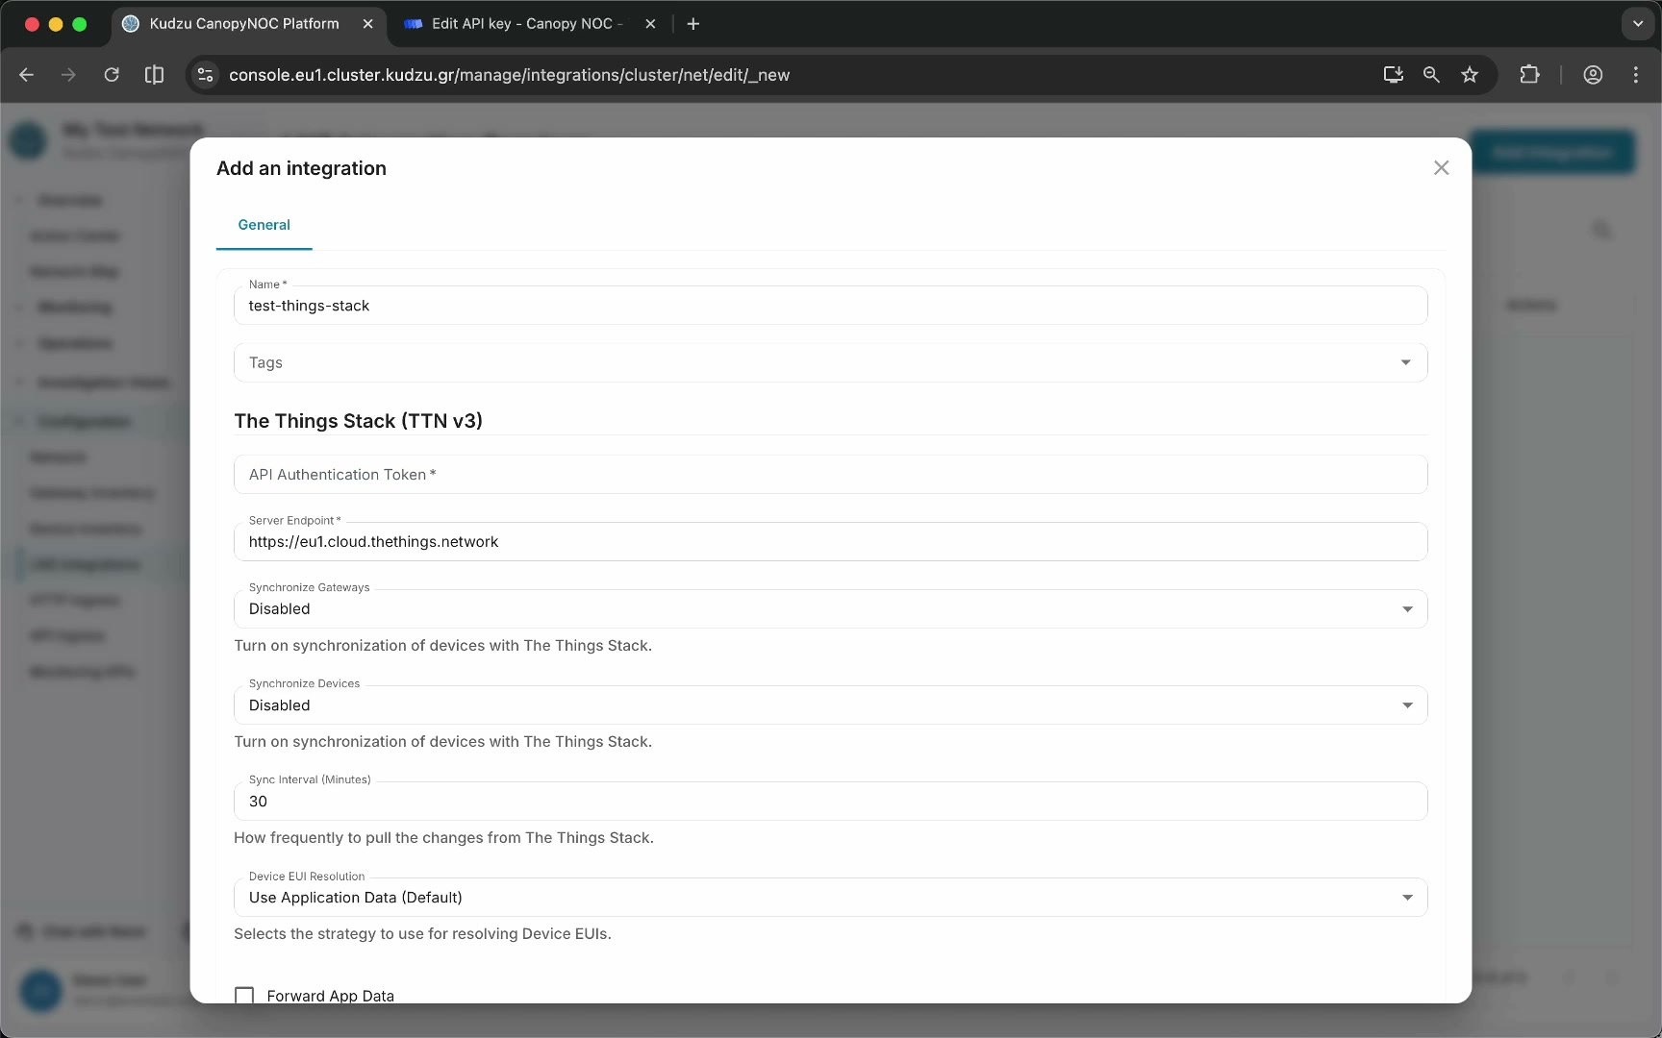The width and height of the screenshot is (1662, 1038).
Task: Toggle the browser side panel icon
Action: [x=154, y=75]
